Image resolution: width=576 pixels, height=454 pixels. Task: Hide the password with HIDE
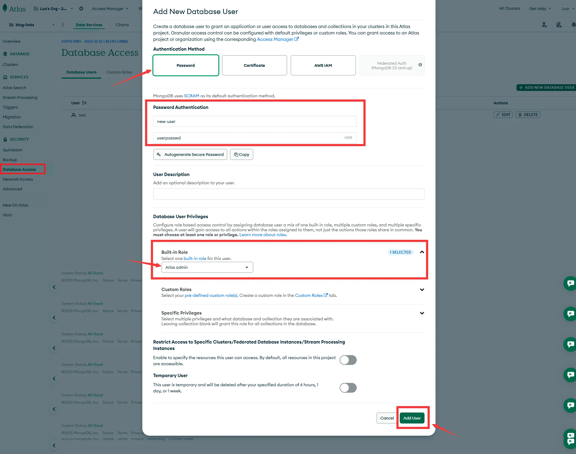pyautogui.click(x=348, y=138)
